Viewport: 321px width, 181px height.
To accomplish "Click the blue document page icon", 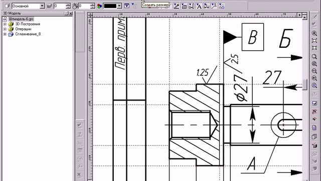I will (x=314, y=128).
